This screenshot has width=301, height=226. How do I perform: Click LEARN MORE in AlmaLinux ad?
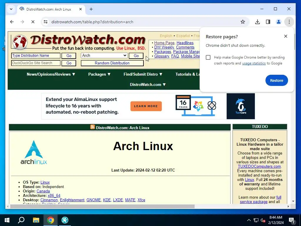[x=146, y=106]
